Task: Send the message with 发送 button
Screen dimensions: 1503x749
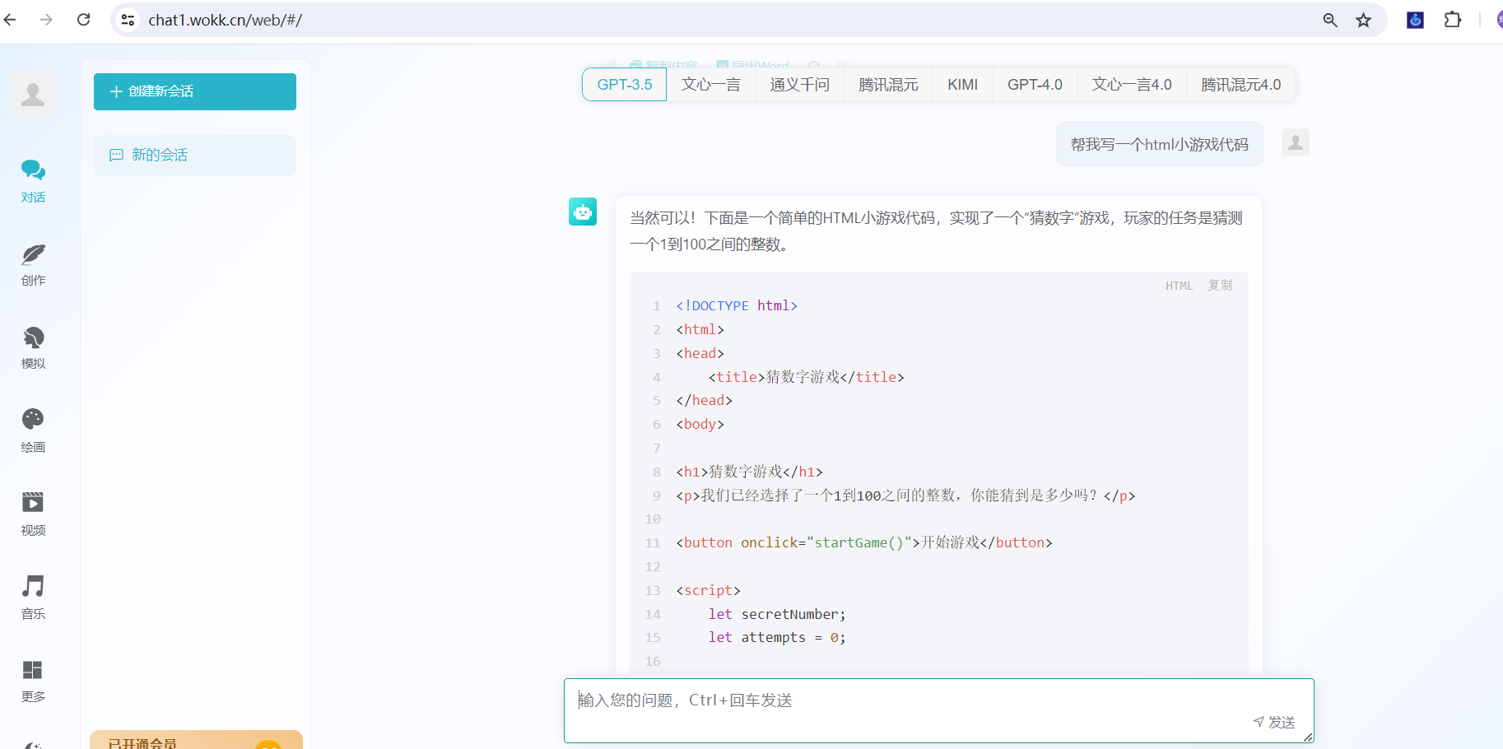Action: pos(1274,722)
